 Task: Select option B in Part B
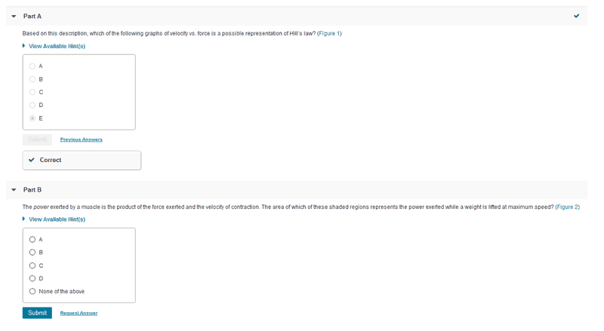click(32, 253)
